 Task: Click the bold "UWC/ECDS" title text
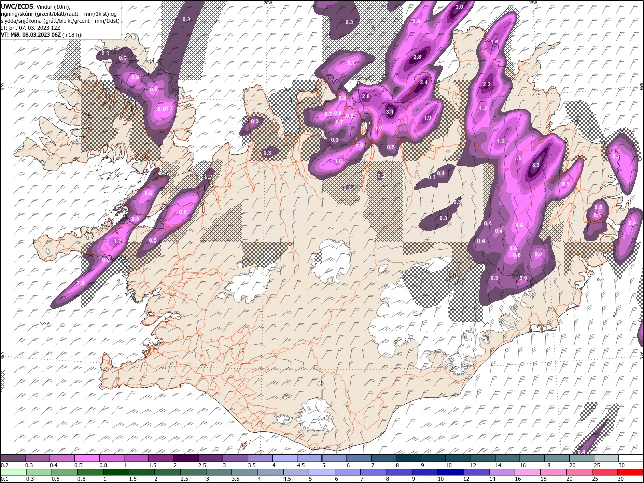coord(18,6)
